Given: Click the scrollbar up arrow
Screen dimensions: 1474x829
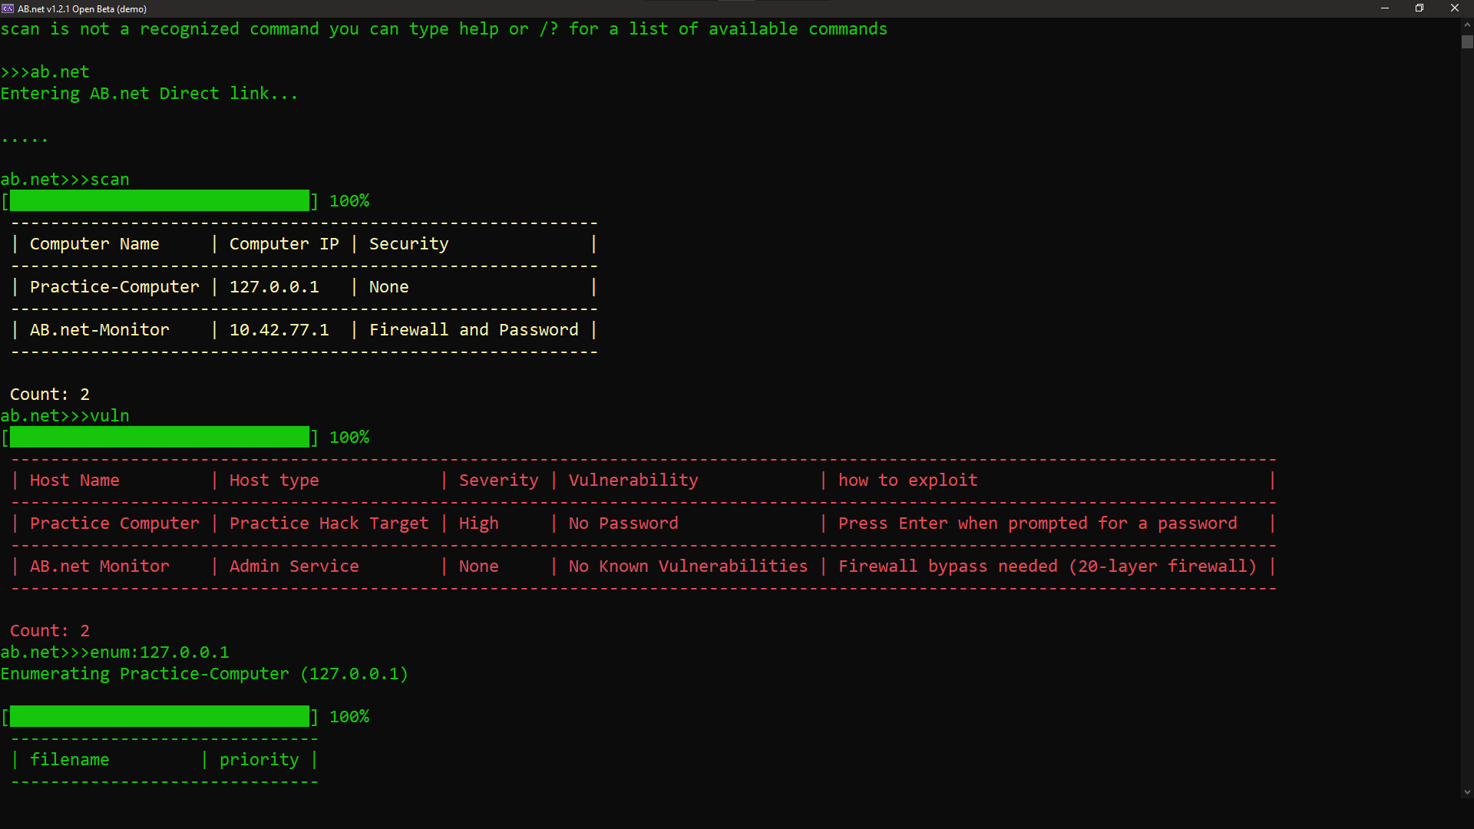Looking at the screenshot, I should point(1467,25).
